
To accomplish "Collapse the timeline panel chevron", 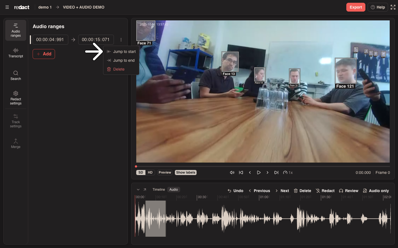I will (138, 190).
